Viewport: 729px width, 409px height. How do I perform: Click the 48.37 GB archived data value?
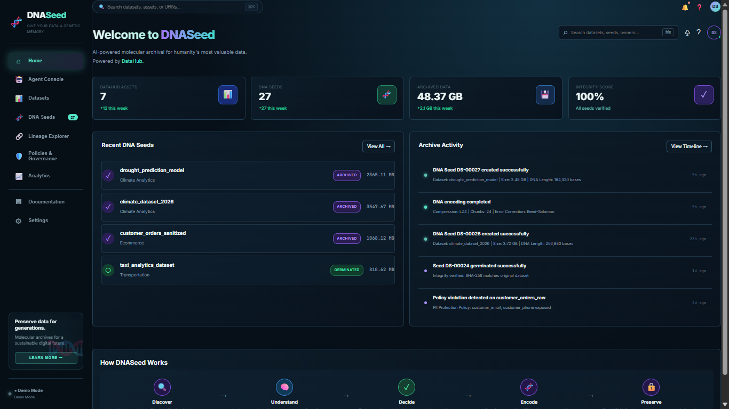coord(440,97)
